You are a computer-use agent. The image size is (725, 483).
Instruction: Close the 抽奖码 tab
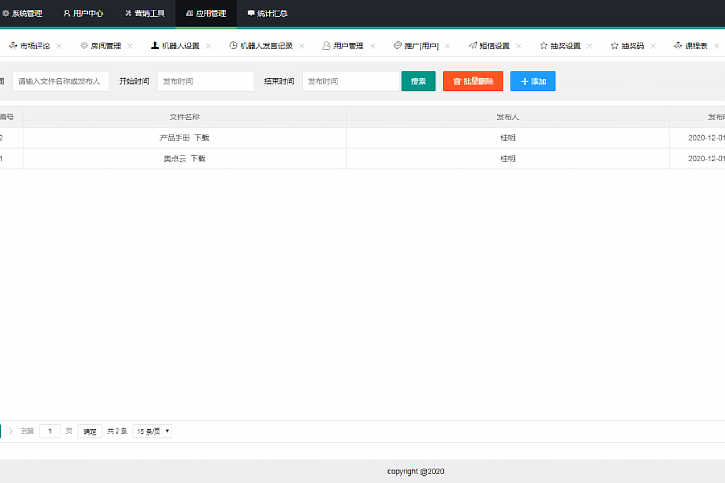click(x=652, y=46)
